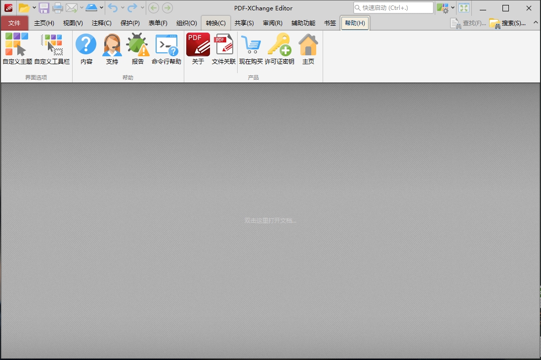541x360 pixels.
Task: Click the green forward navigation arrow
Action: [x=167, y=7]
